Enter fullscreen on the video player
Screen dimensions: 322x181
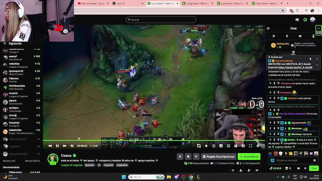pos(251,146)
